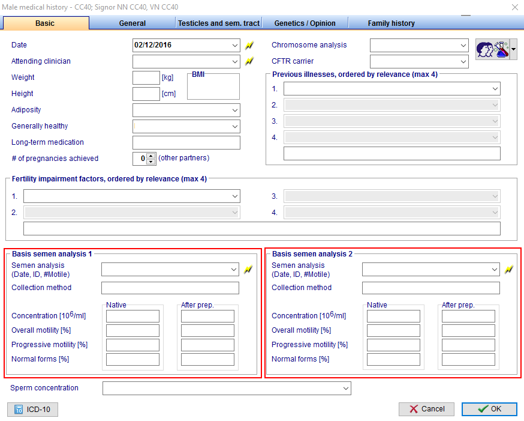Click the ICD-10 button
The height and width of the screenshot is (421, 524).
click(x=33, y=409)
